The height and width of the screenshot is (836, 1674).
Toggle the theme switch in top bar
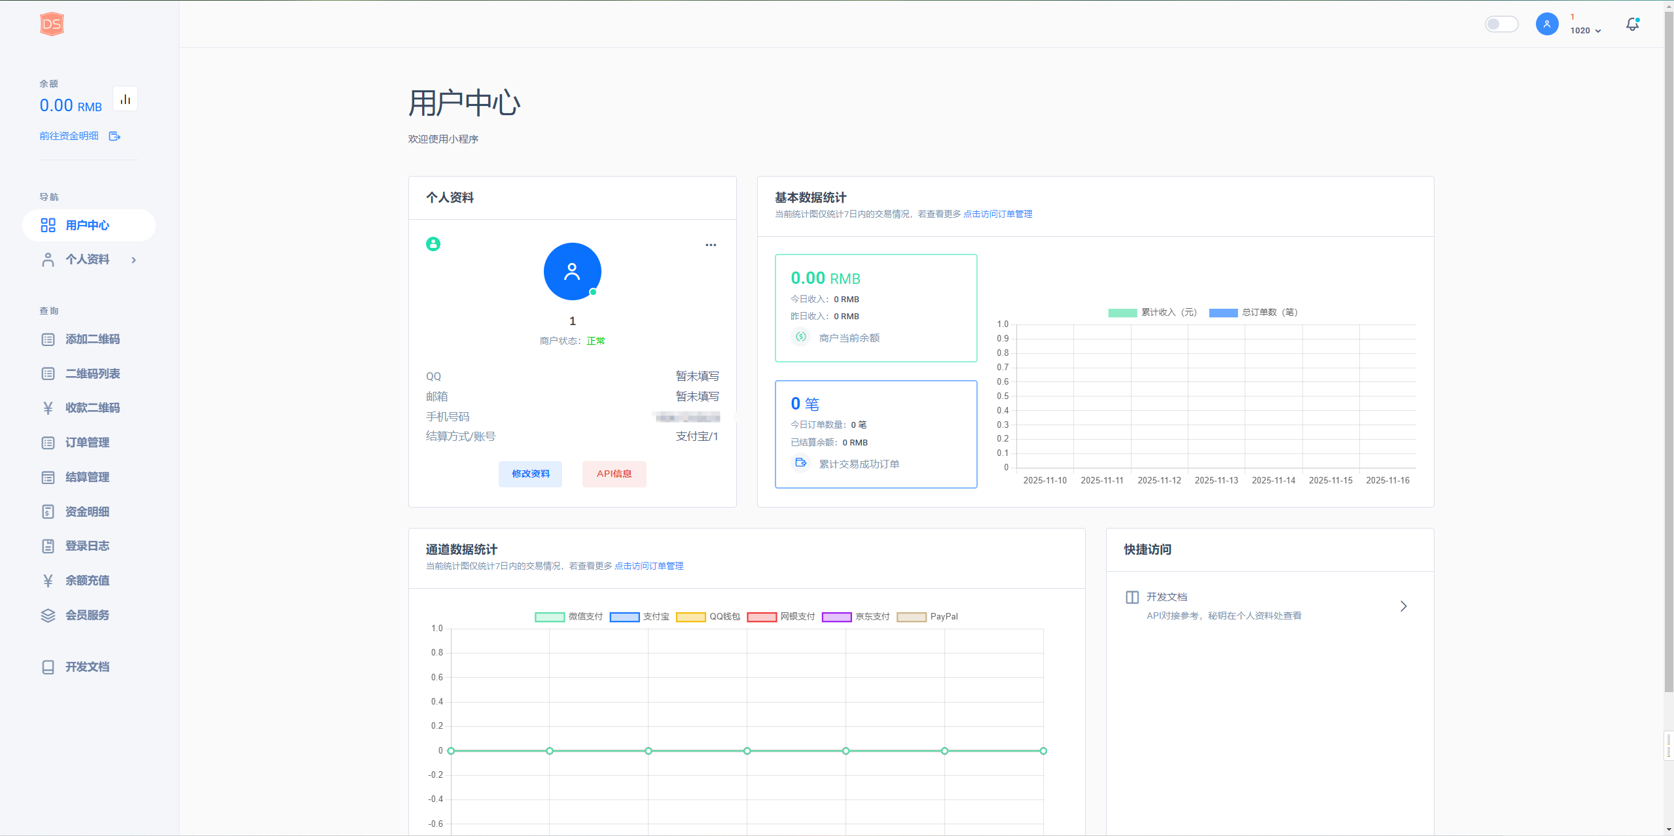tap(1501, 24)
